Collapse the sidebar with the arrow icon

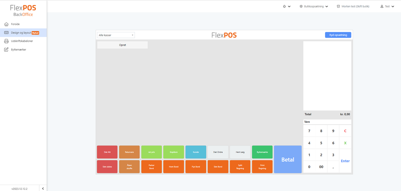(x=43, y=189)
